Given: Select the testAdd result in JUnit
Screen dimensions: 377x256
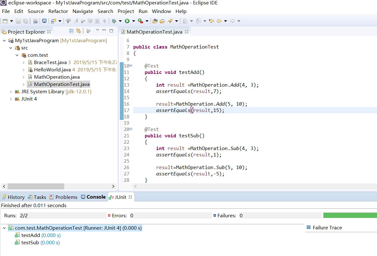Looking at the screenshot, I should (x=38, y=235).
